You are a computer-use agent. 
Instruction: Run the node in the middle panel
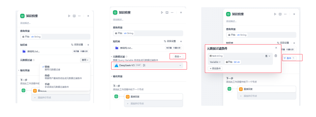[x=162, y=13]
